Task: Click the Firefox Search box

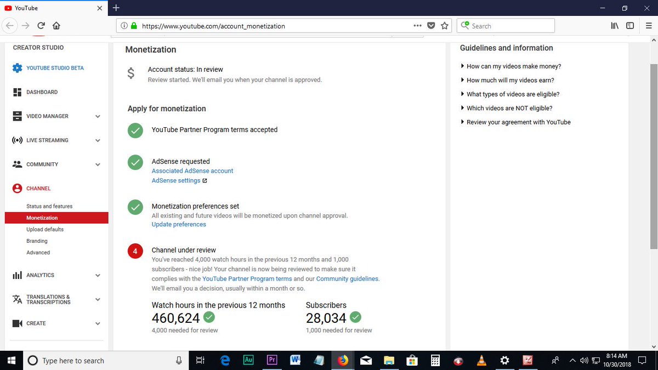Action: [x=505, y=26]
